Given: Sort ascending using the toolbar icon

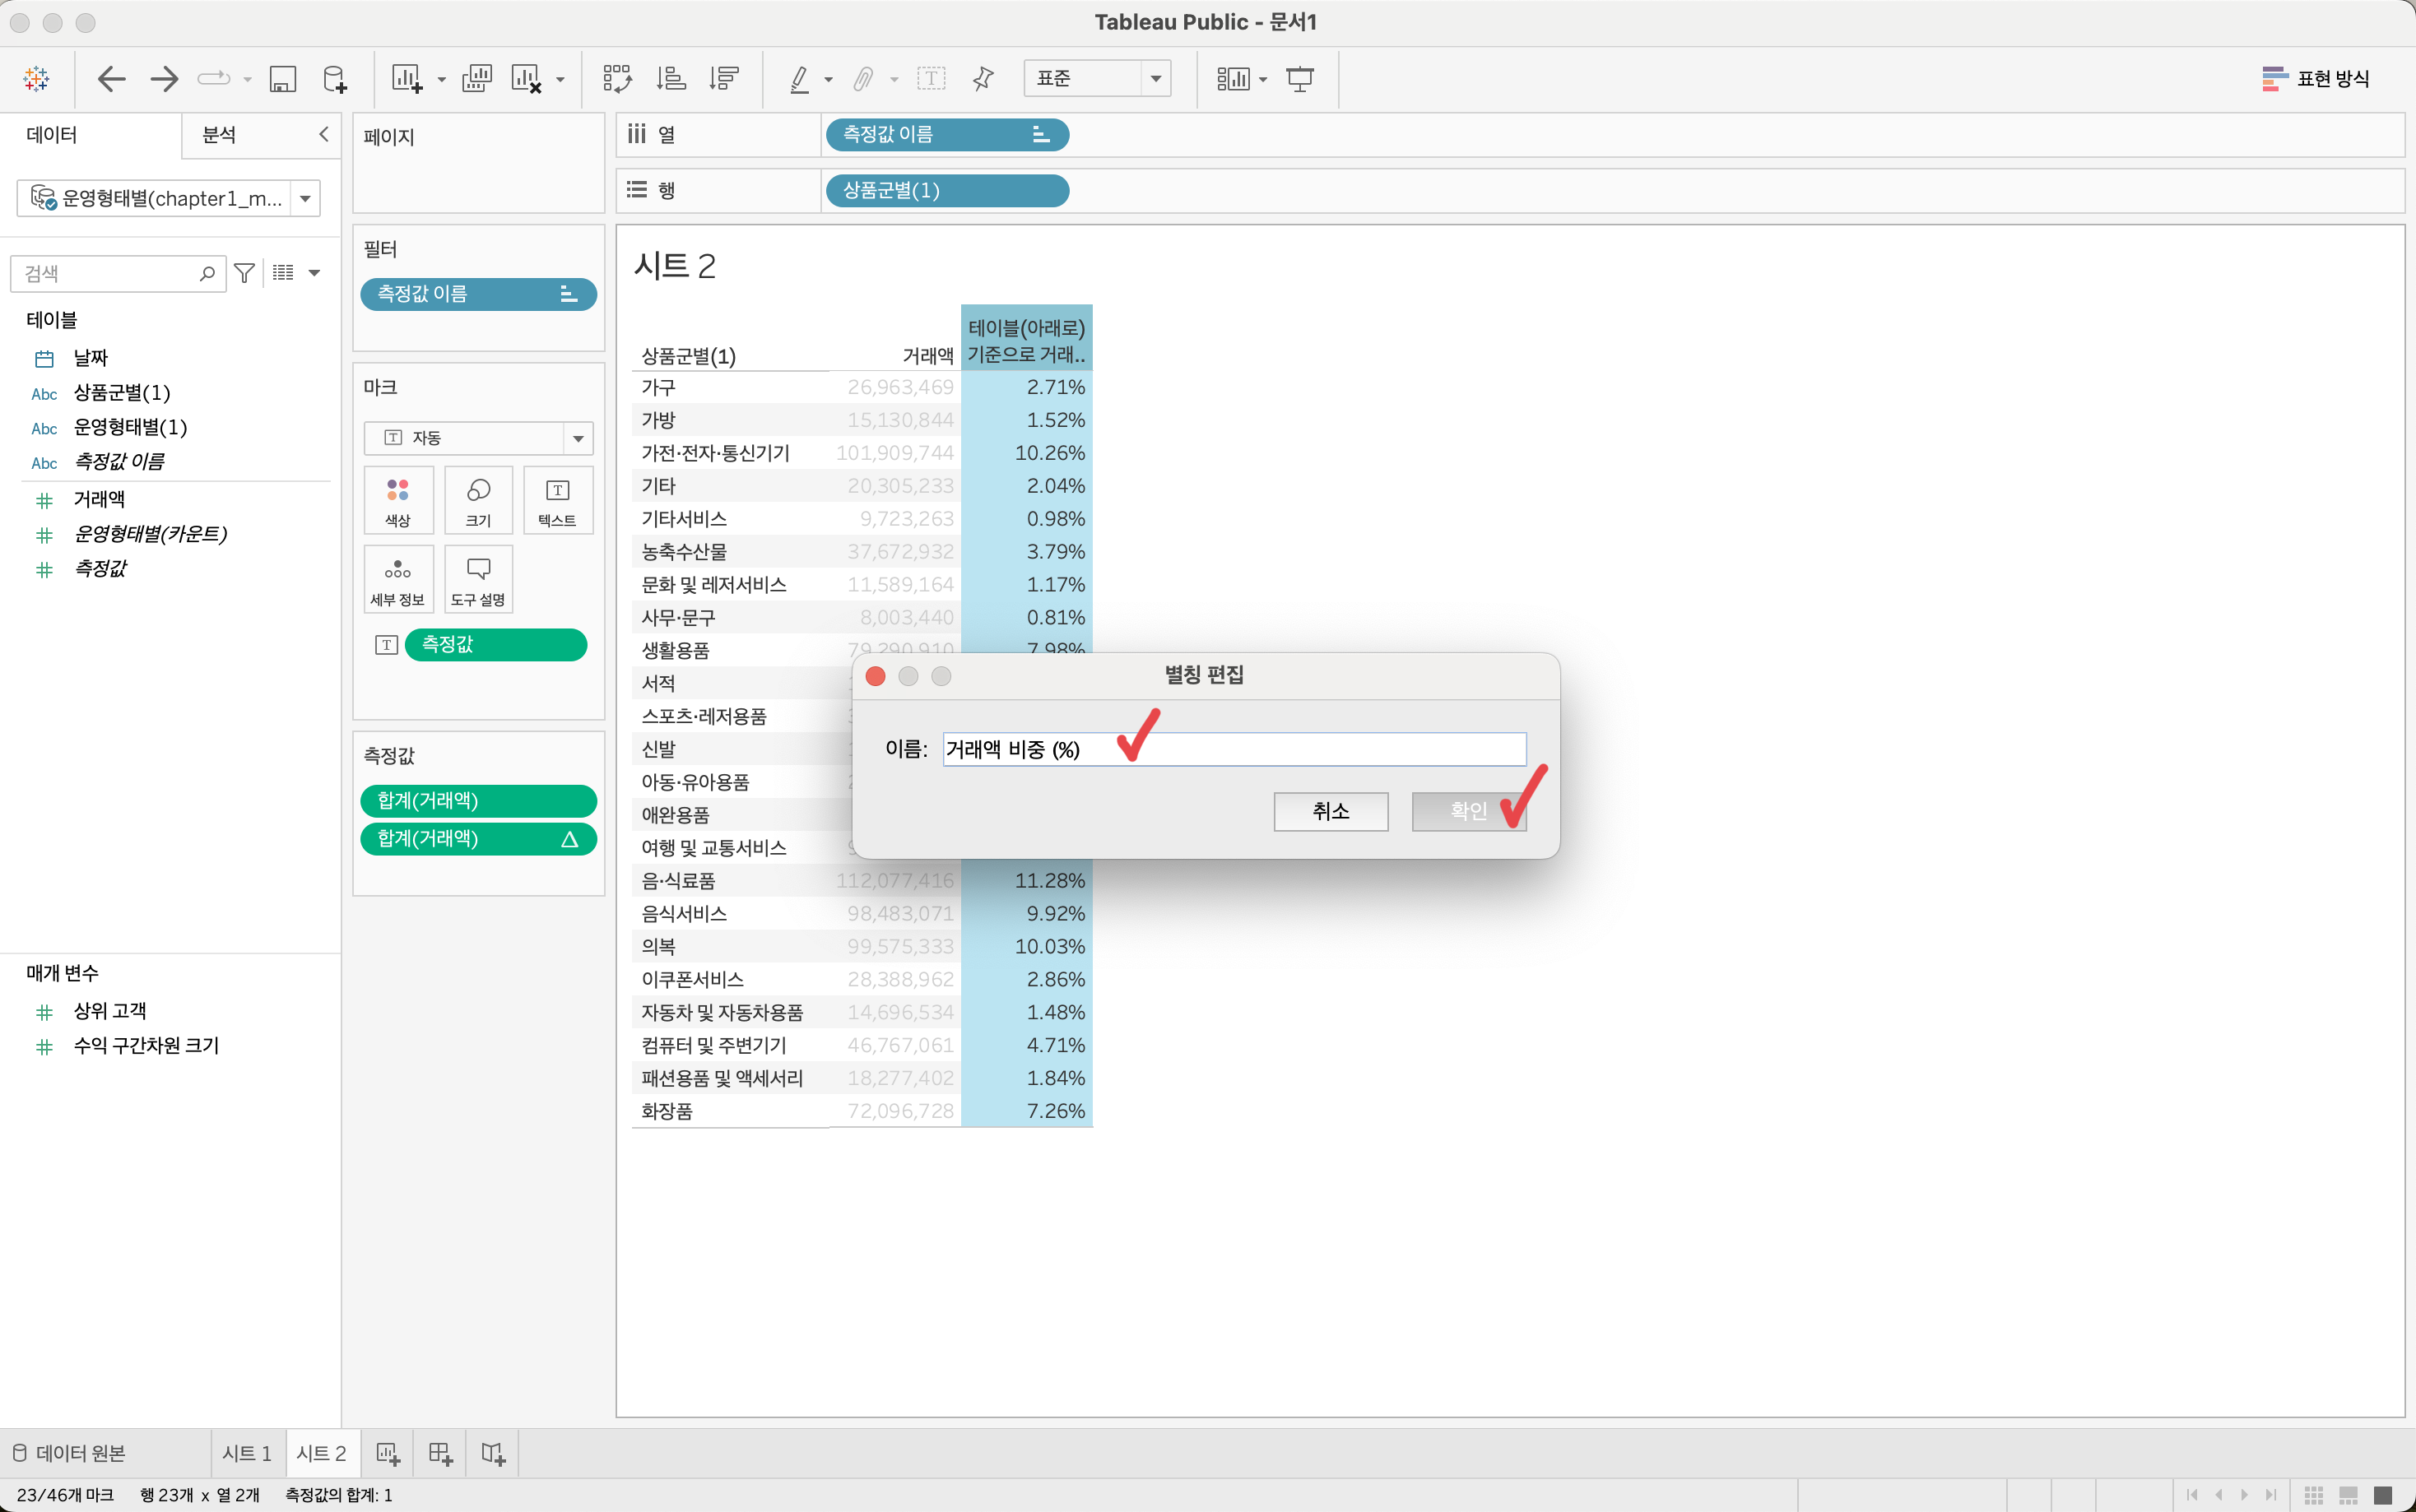Looking at the screenshot, I should coord(670,78).
